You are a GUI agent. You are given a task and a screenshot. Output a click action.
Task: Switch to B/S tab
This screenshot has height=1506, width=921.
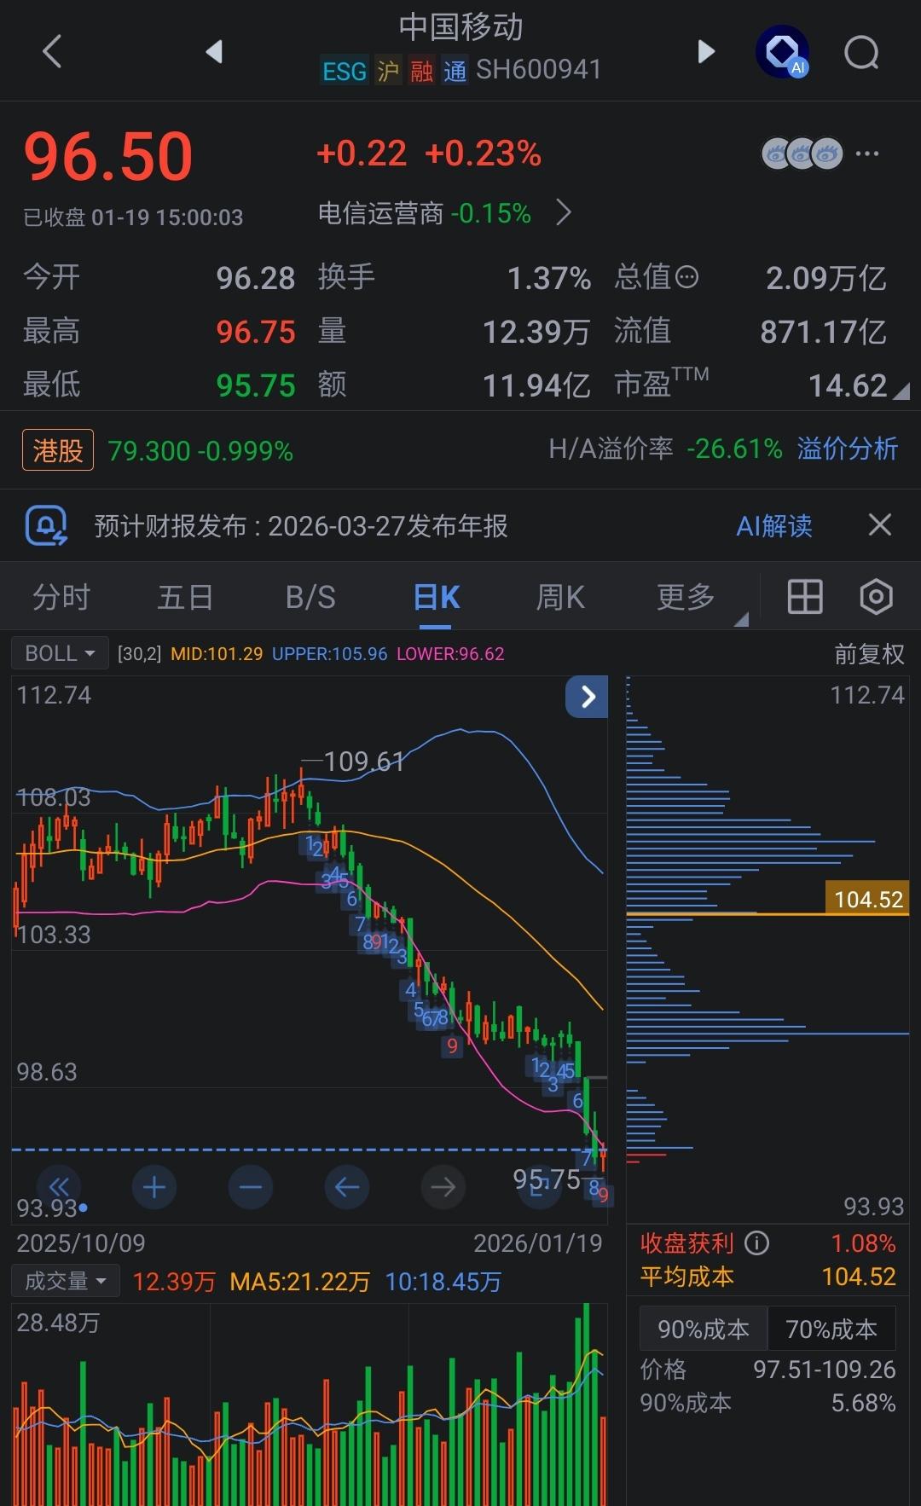click(310, 597)
